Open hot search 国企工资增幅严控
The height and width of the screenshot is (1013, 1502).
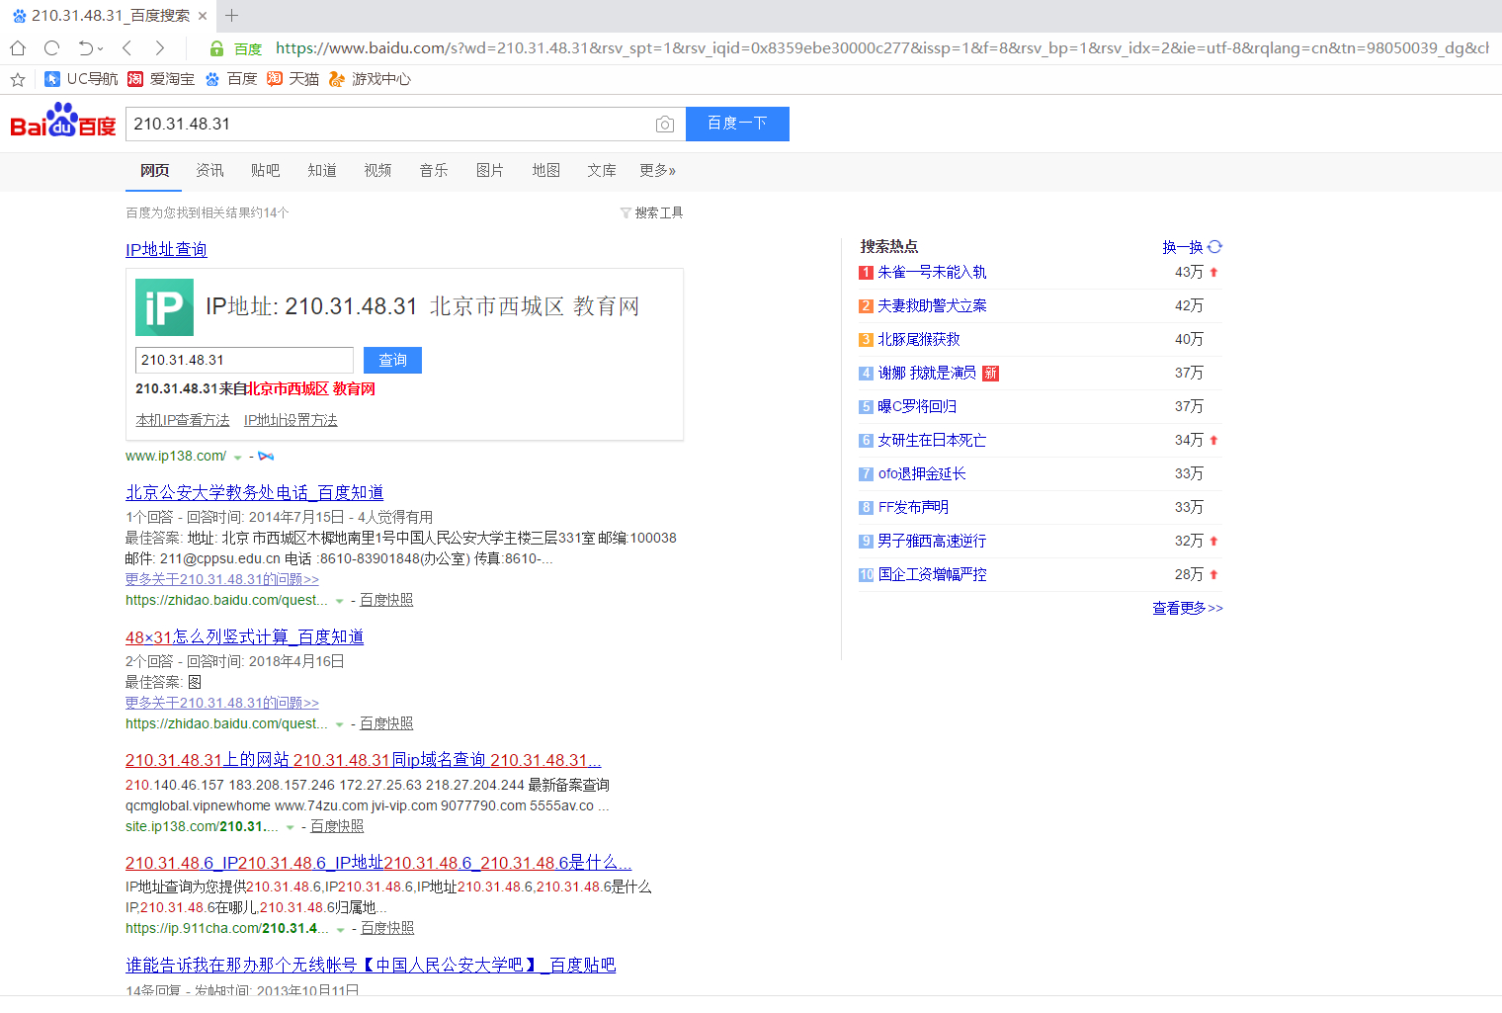pos(932,575)
